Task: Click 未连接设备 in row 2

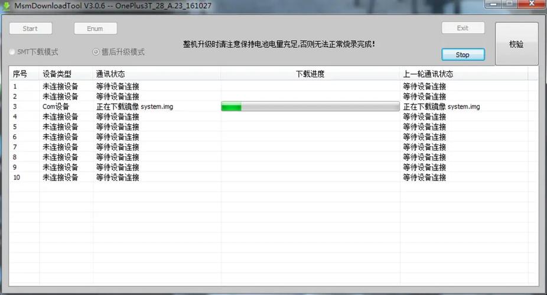Action: click(60, 97)
